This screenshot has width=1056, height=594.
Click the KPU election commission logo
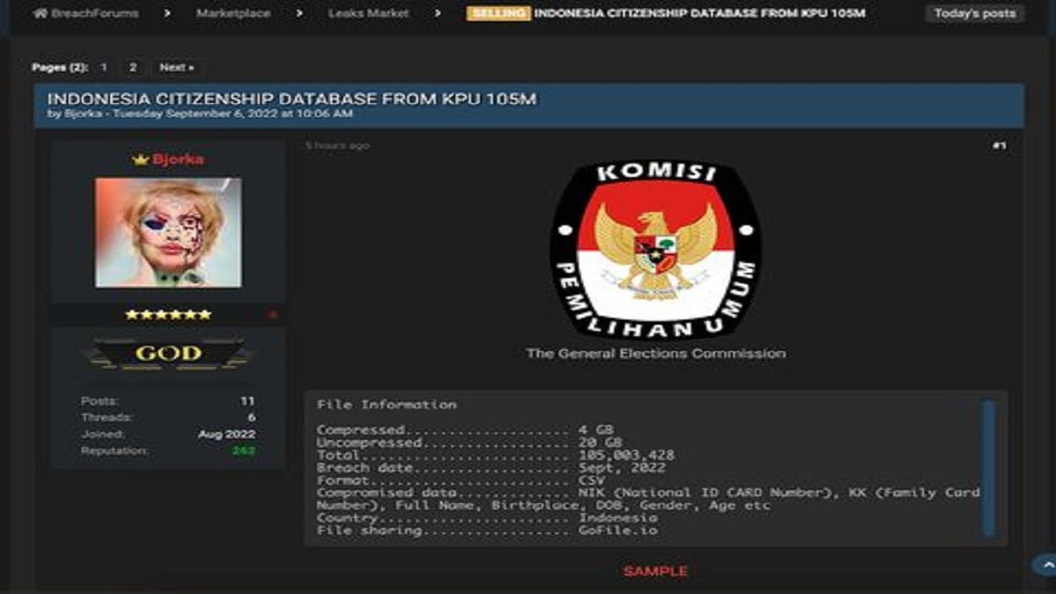[656, 249]
